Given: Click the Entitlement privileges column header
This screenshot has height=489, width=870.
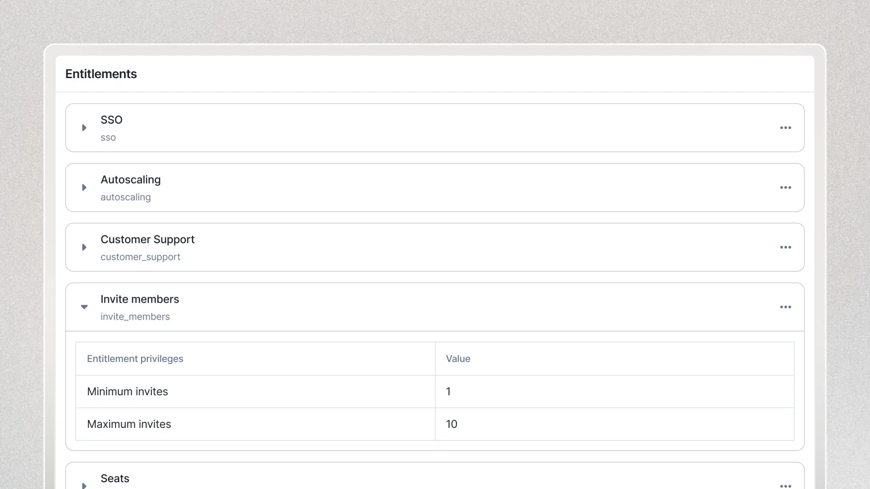Looking at the screenshot, I should point(135,358).
